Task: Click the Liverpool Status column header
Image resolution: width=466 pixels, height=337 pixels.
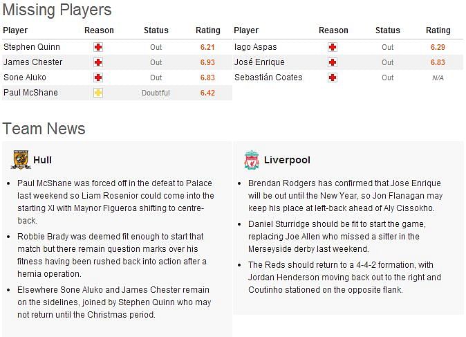Action: (x=388, y=30)
